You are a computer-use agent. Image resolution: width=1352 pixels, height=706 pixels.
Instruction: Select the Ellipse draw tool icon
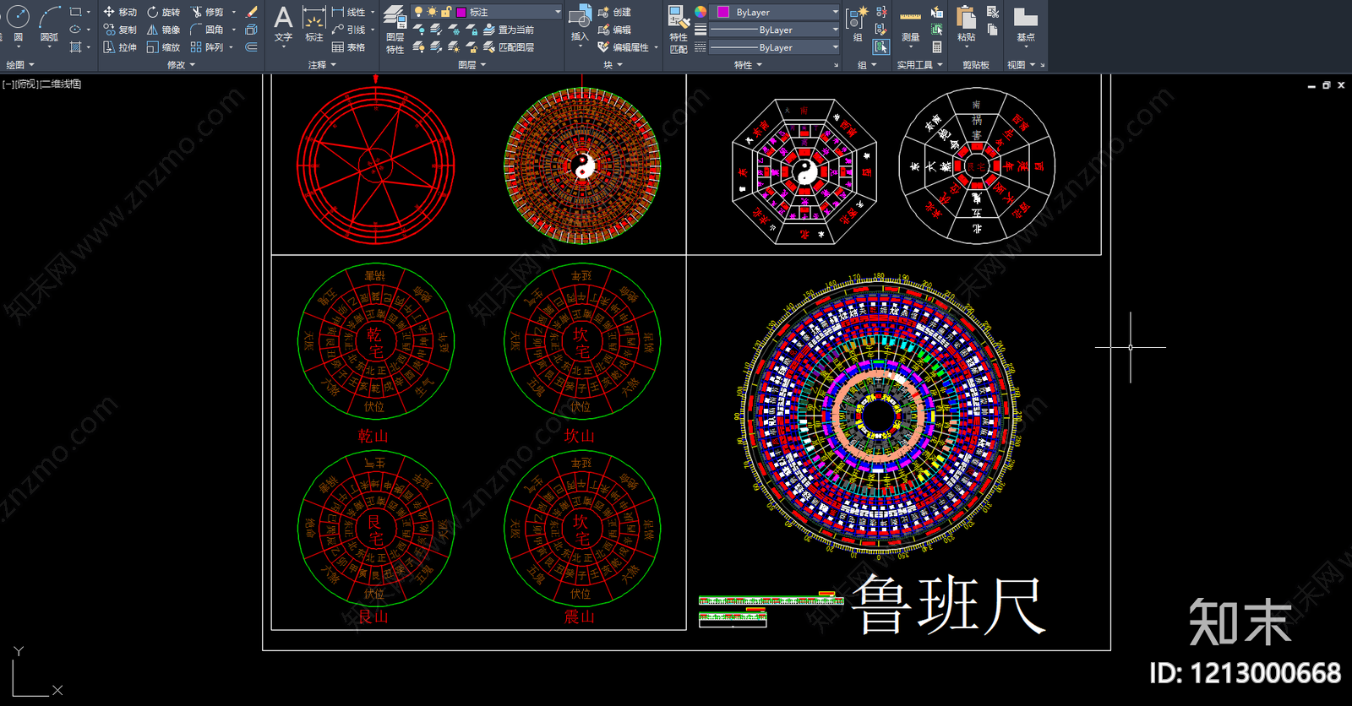[75, 30]
